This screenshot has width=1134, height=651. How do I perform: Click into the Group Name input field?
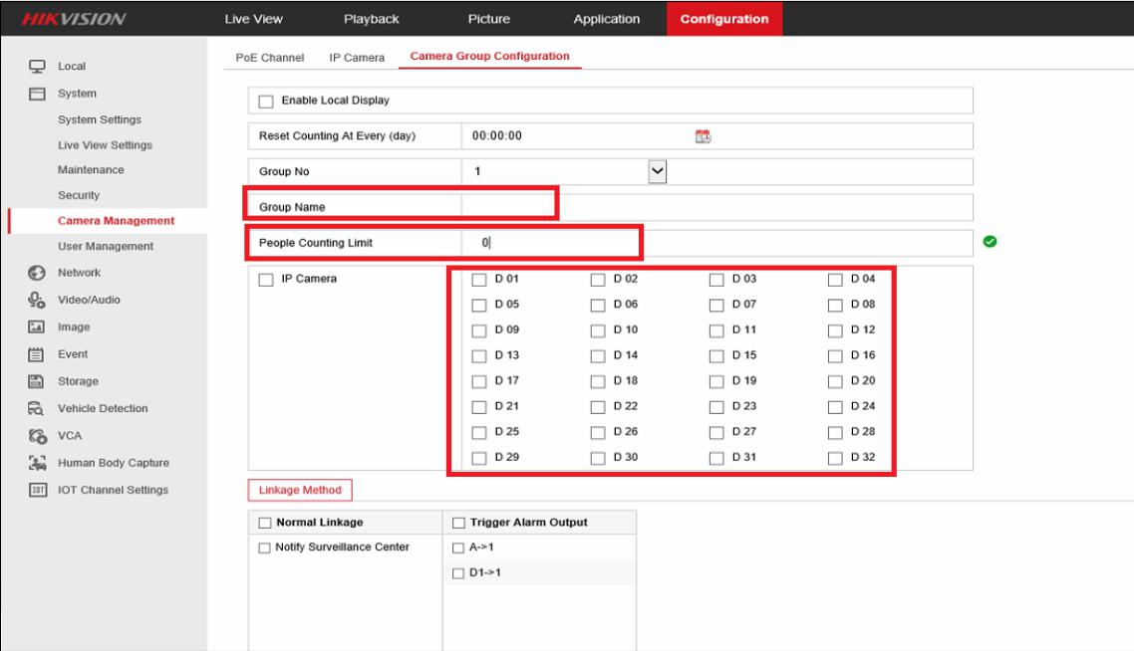[715, 207]
